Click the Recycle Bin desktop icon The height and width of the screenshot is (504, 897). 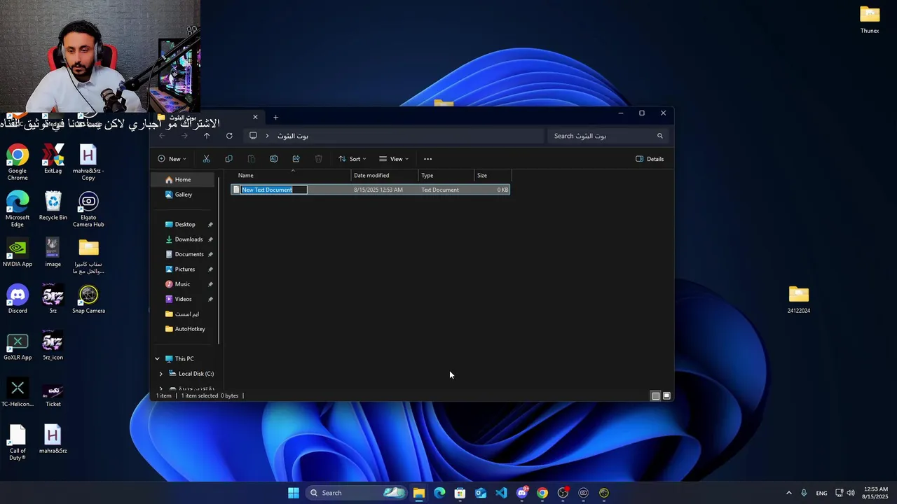point(53,206)
